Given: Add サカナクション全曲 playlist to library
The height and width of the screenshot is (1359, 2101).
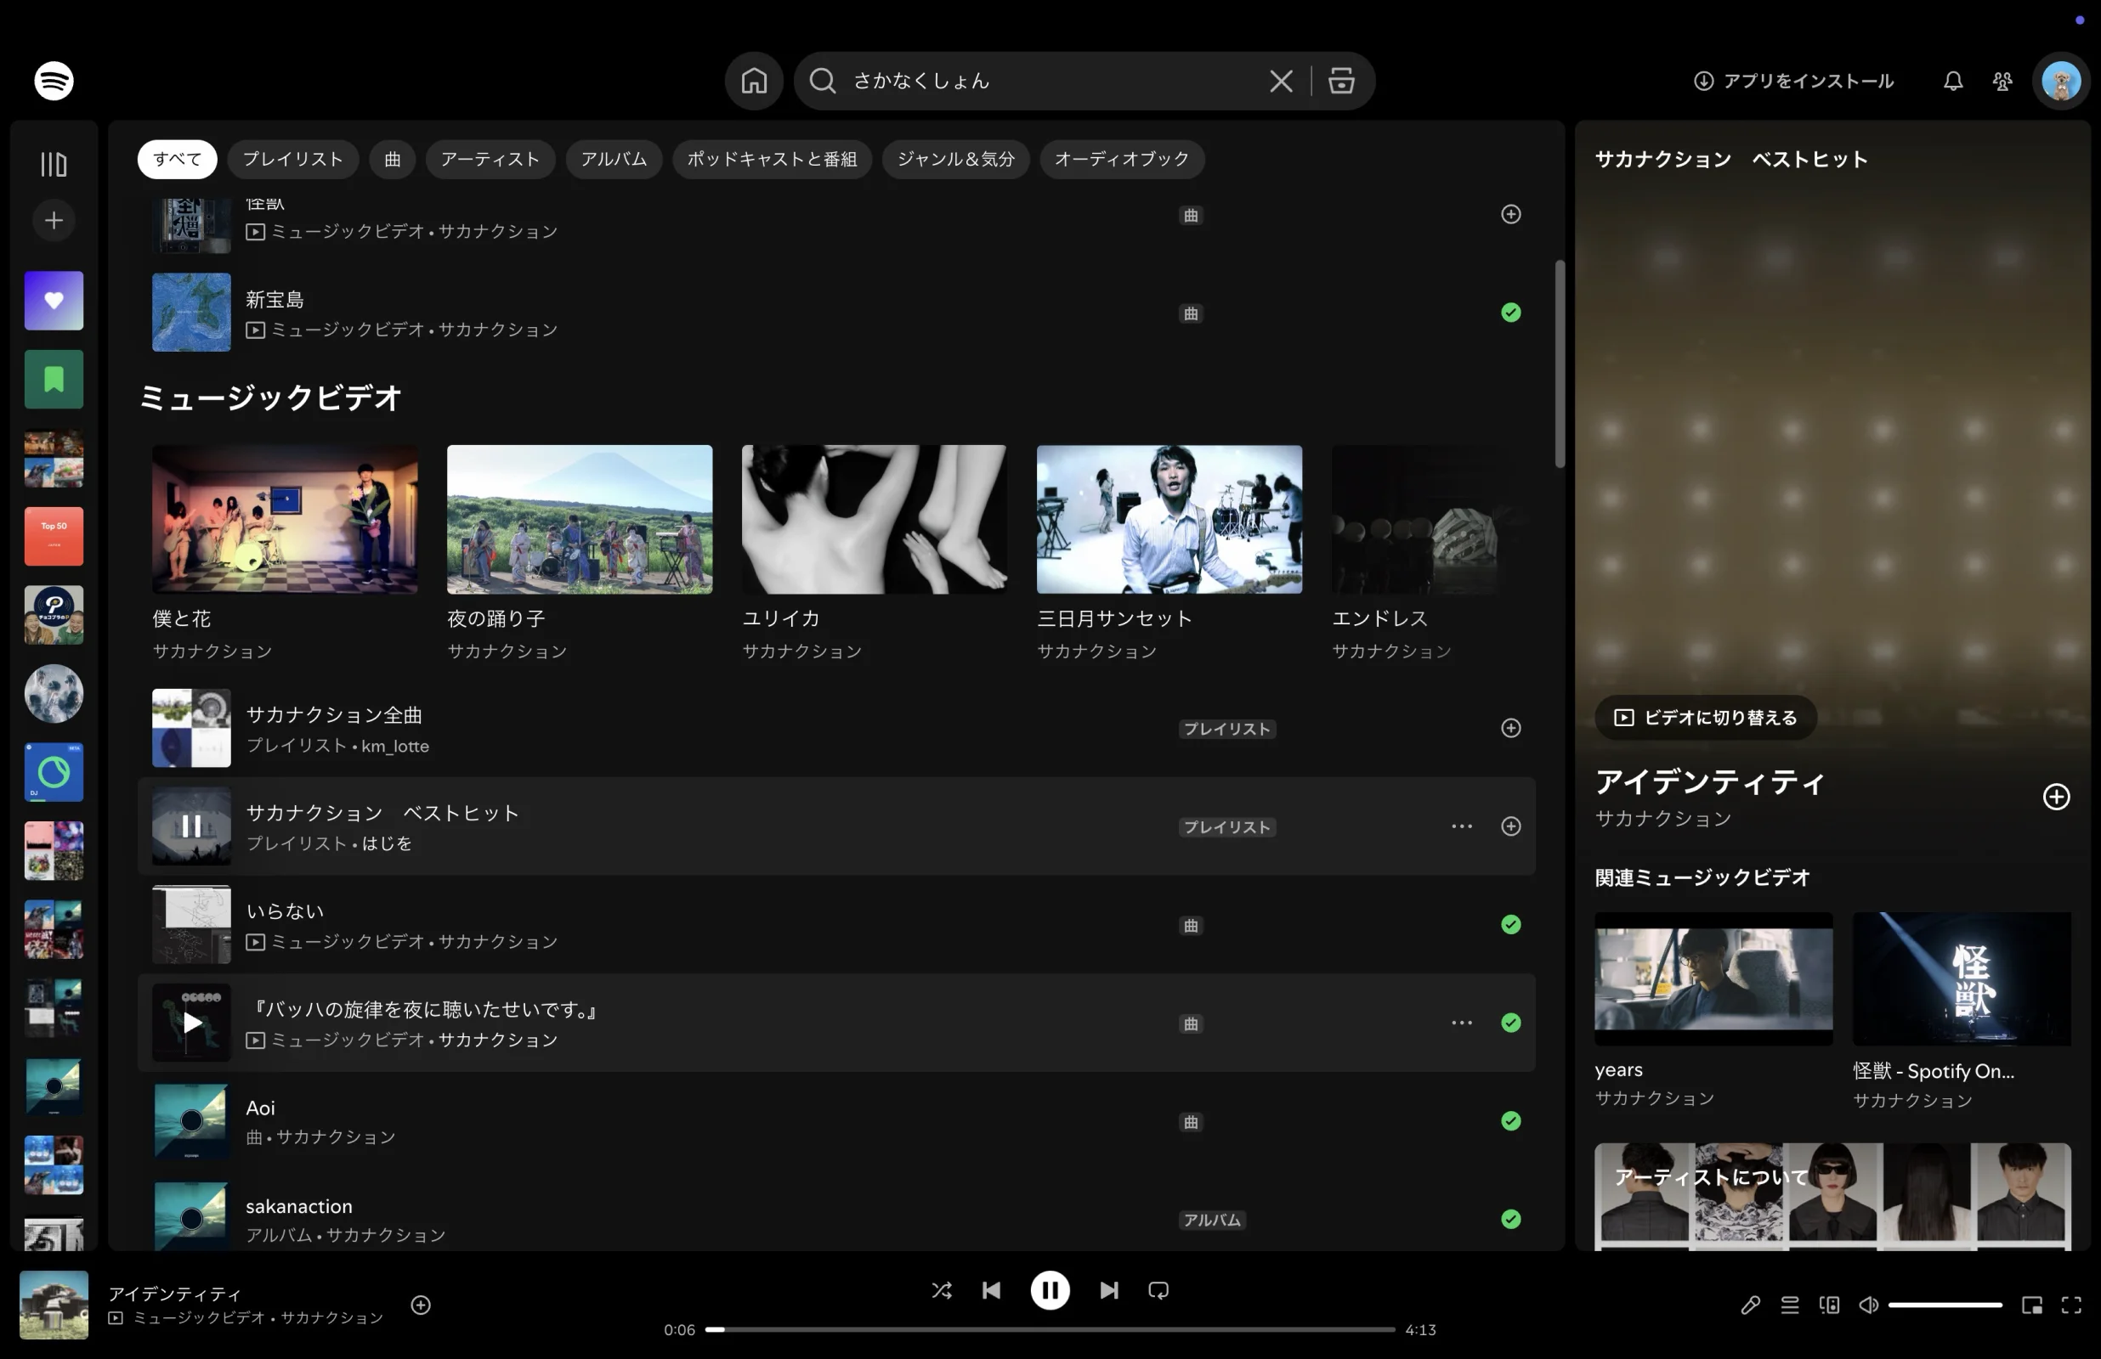Looking at the screenshot, I should [1510, 728].
